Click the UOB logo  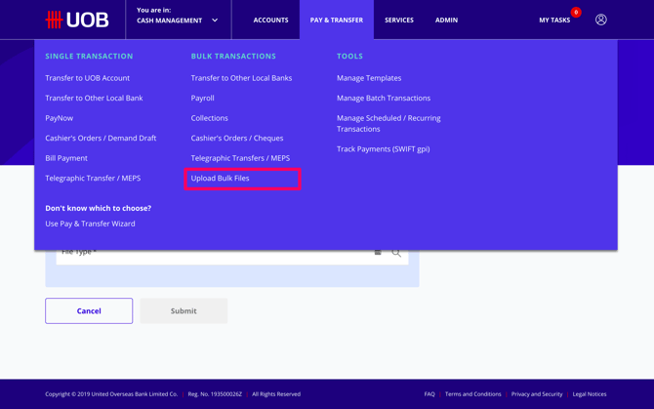tap(77, 20)
